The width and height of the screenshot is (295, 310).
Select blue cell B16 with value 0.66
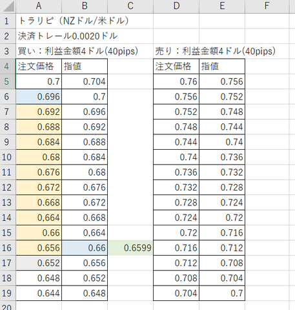tap(85, 247)
